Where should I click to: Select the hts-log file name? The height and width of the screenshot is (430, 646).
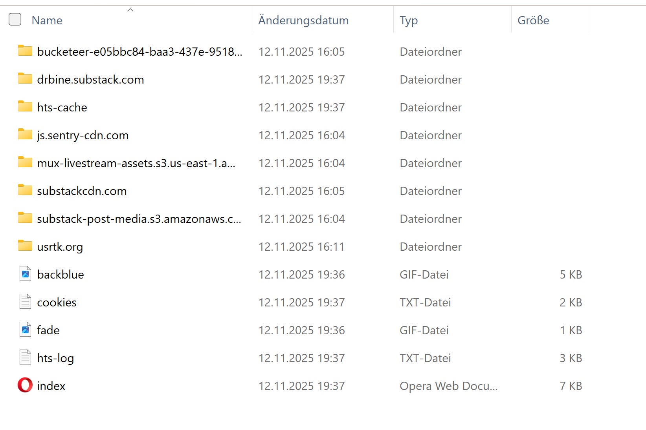pyautogui.click(x=55, y=359)
